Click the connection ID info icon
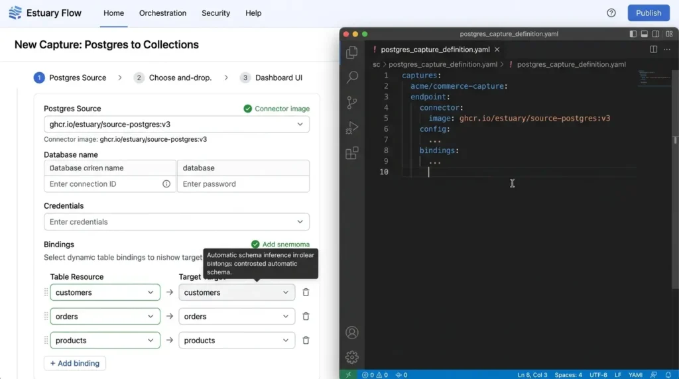The image size is (679, 379). (x=166, y=184)
